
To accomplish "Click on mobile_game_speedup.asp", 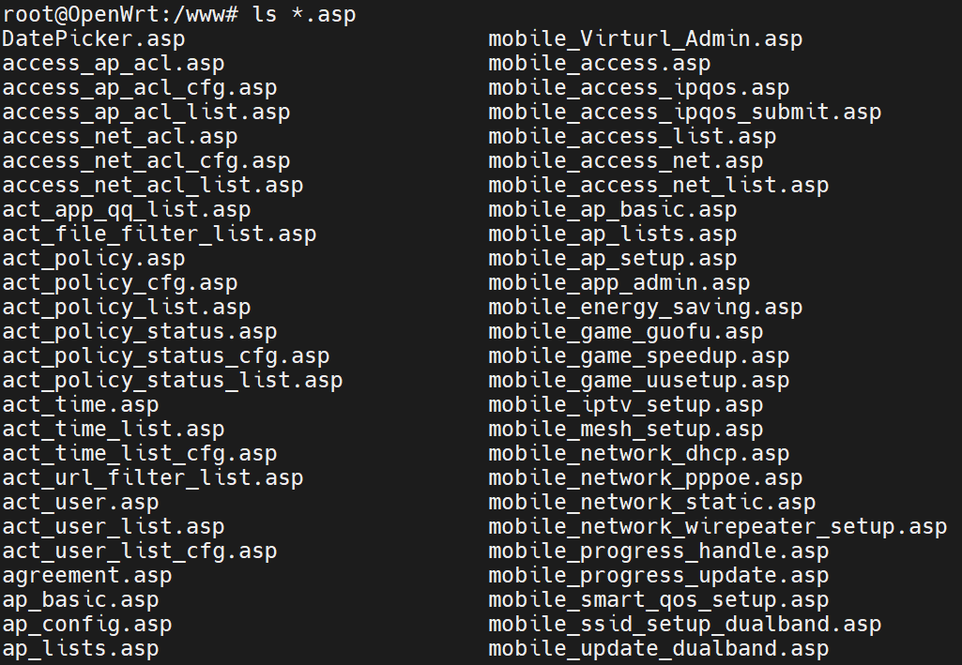I will (639, 356).
